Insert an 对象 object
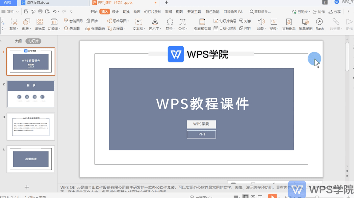This screenshot has height=198, width=354. (x=245, y=21)
